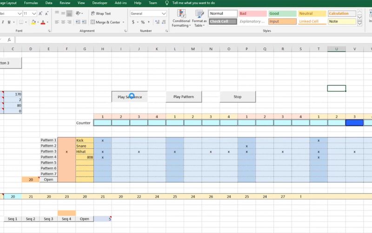Click the Tell me search box
The height and width of the screenshot is (233, 372).
[x=193, y=3]
